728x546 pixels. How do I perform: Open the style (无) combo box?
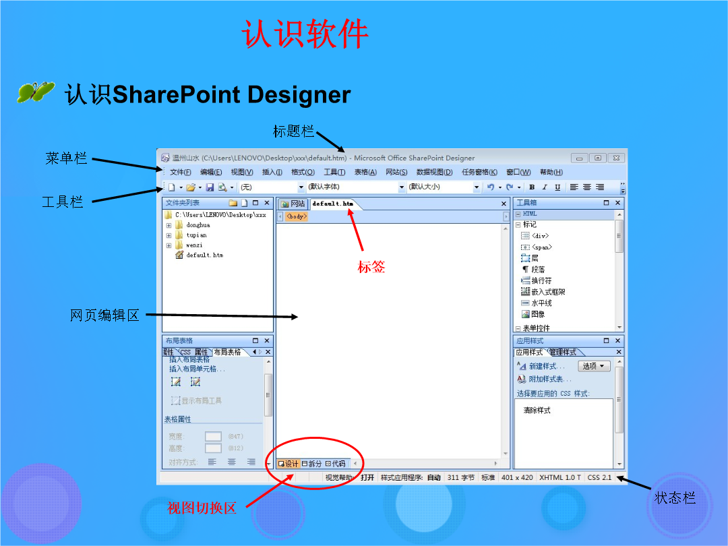tap(272, 187)
